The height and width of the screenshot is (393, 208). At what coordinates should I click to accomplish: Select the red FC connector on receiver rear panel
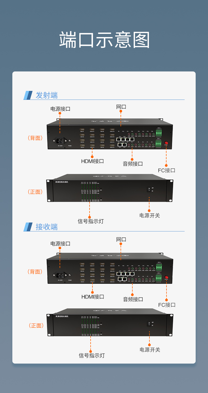pos(166,277)
